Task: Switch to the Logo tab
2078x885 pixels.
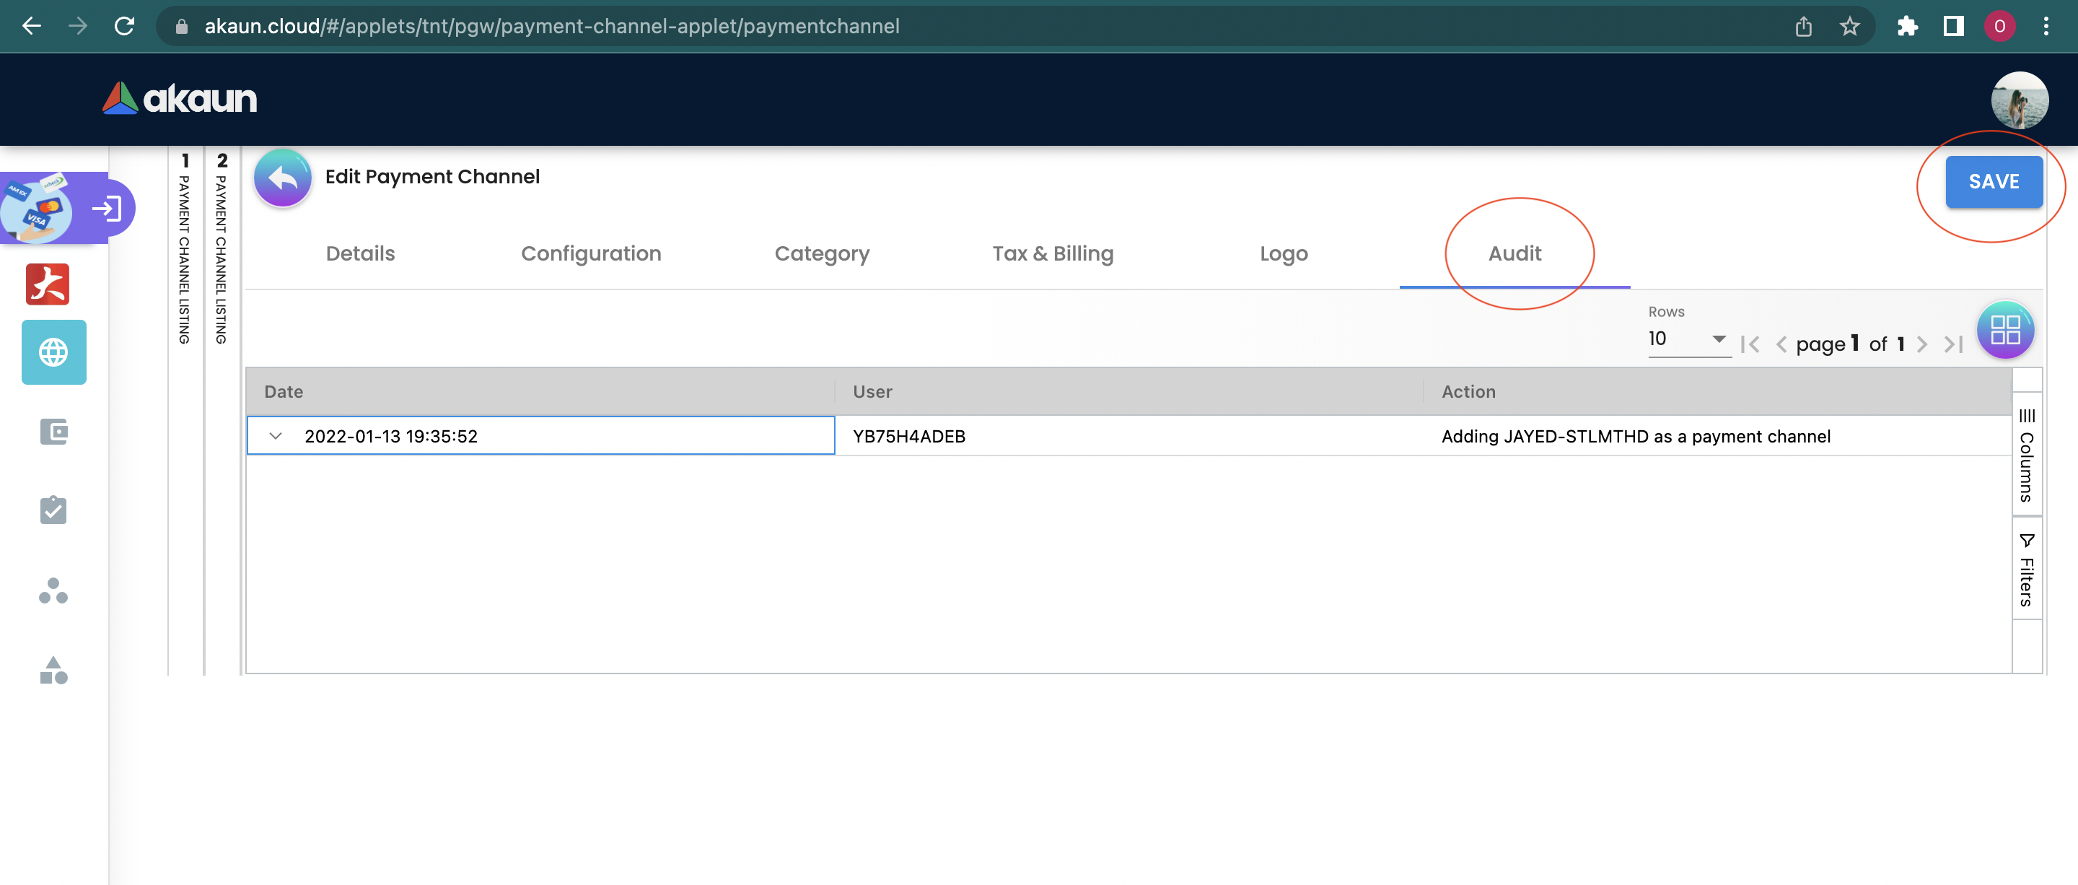Action: pyautogui.click(x=1283, y=254)
